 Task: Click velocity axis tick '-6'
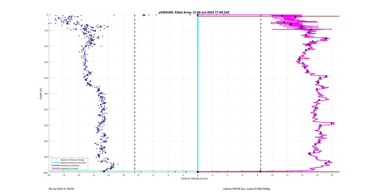(153, 175)
